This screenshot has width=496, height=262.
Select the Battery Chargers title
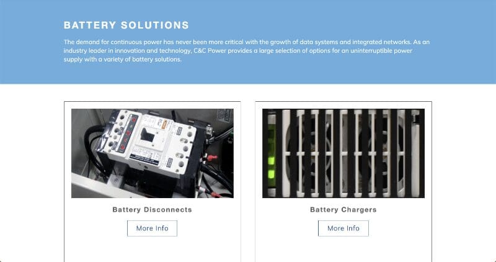click(x=343, y=210)
